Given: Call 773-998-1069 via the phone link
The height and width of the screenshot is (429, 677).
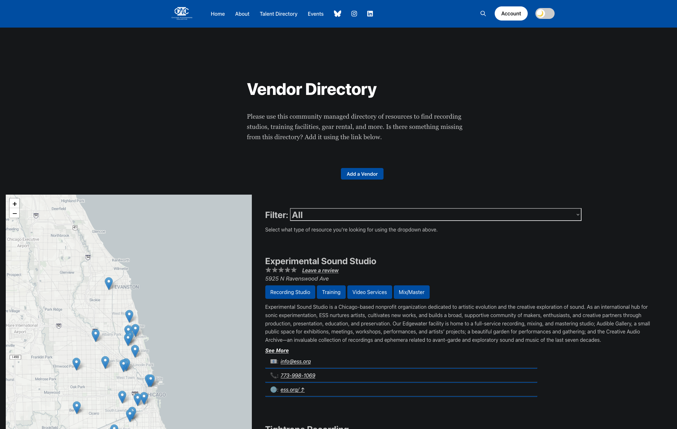Looking at the screenshot, I should click(x=298, y=375).
